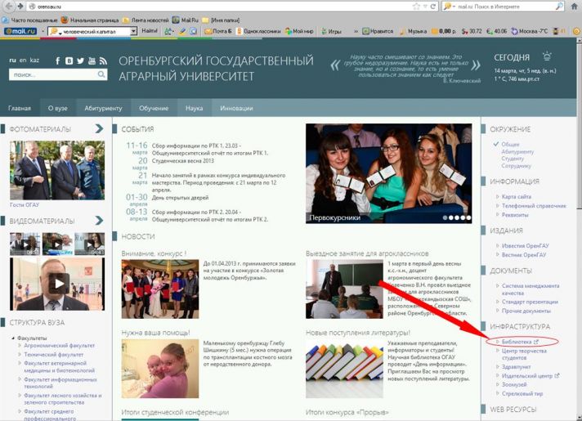This screenshot has width=582, height=421.
Task: Open Почта mail button in toolbar
Action: click(218, 31)
